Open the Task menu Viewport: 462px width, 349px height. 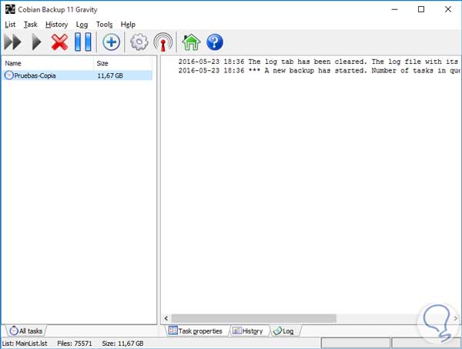(30, 25)
